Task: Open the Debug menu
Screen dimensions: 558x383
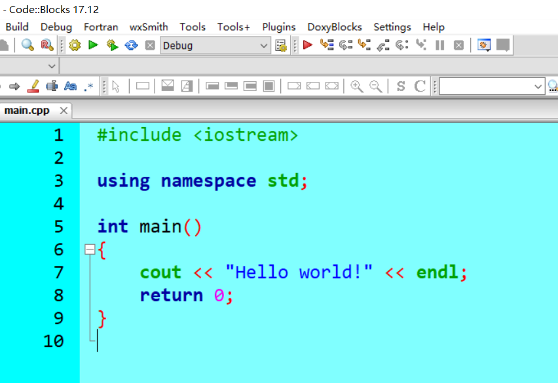Action: point(56,27)
